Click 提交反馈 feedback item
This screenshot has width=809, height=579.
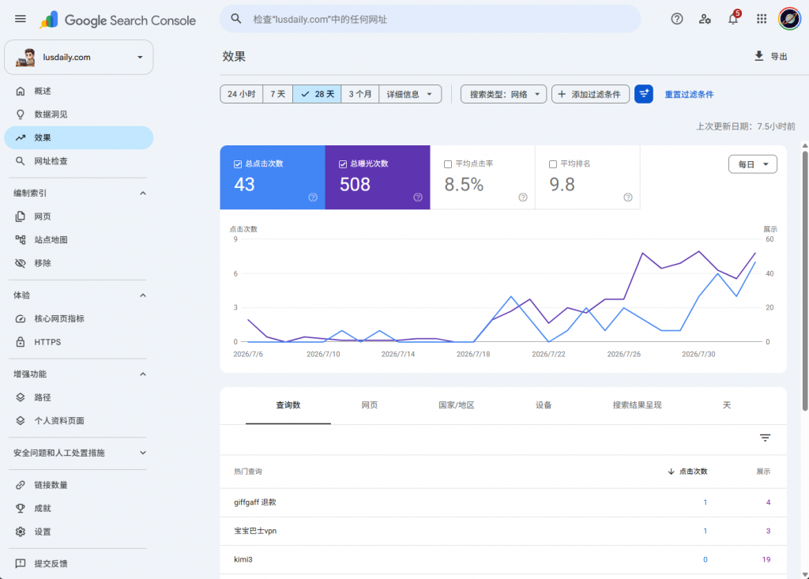point(78,563)
